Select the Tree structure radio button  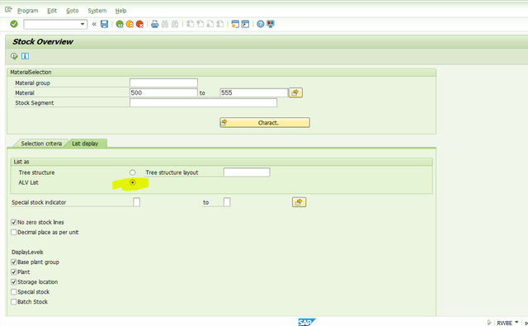pyautogui.click(x=132, y=172)
